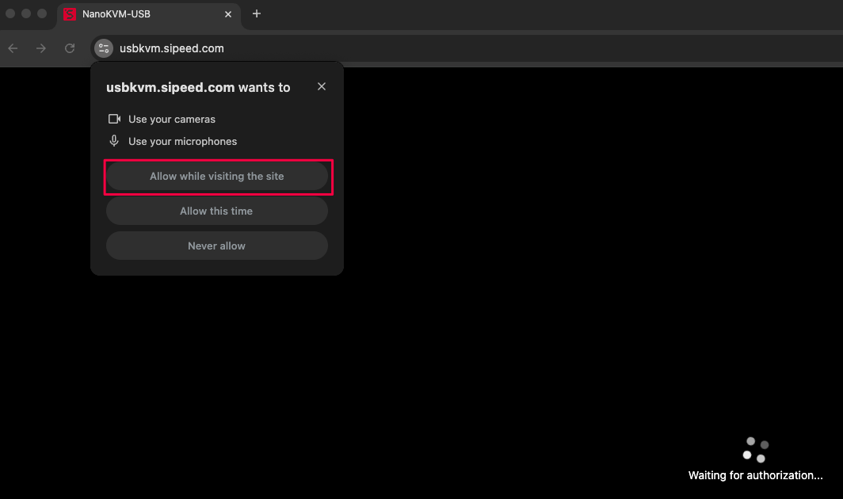Click the browser forward arrow
Viewport: 843px width, 499px height.
tap(41, 48)
